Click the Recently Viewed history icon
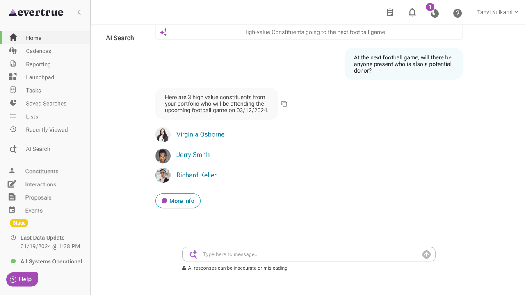 [13, 129]
